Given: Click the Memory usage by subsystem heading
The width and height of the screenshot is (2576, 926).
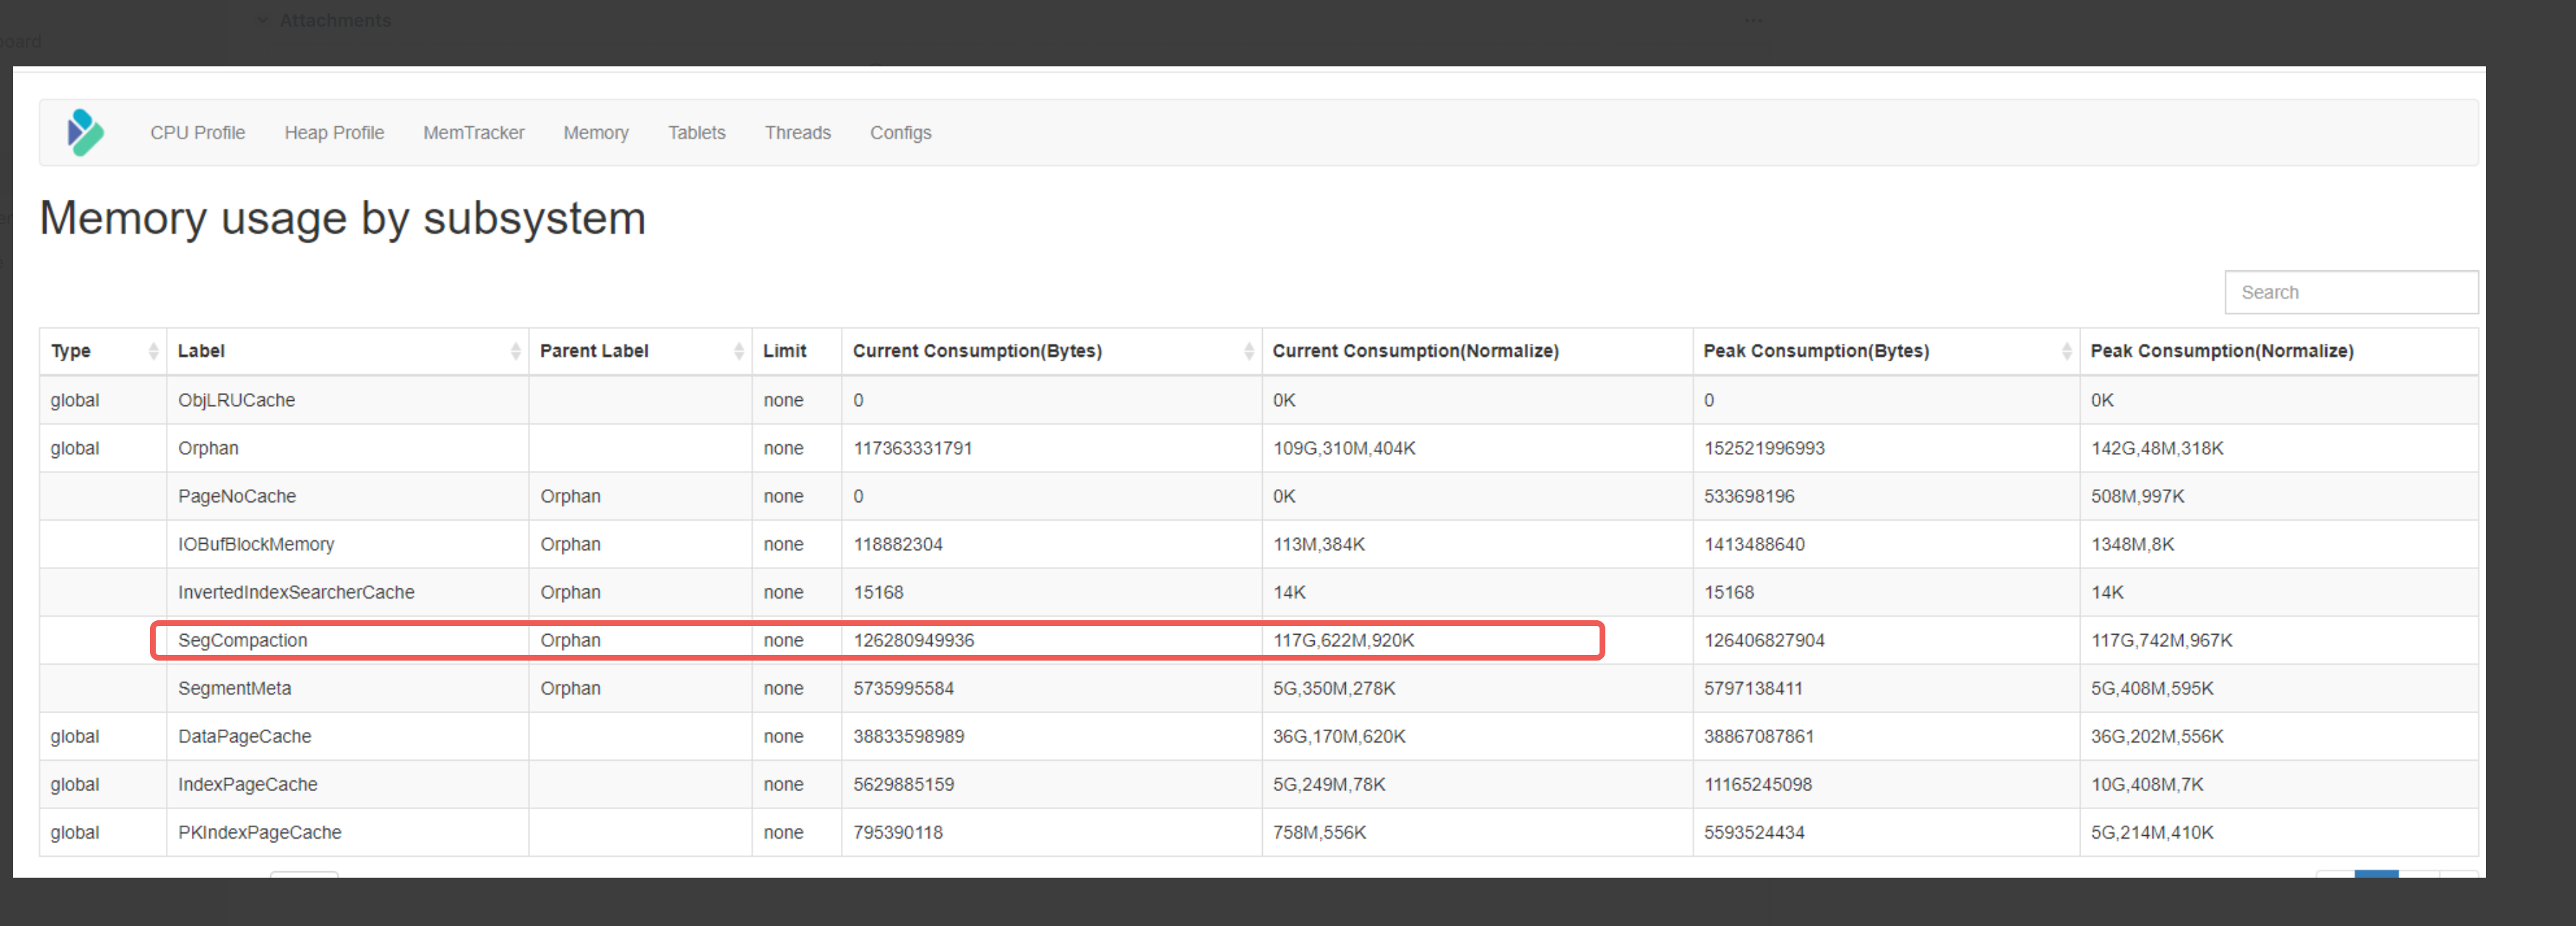Looking at the screenshot, I should point(342,218).
